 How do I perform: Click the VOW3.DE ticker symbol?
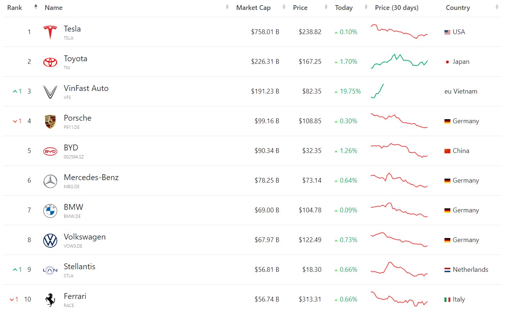coord(73,246)
